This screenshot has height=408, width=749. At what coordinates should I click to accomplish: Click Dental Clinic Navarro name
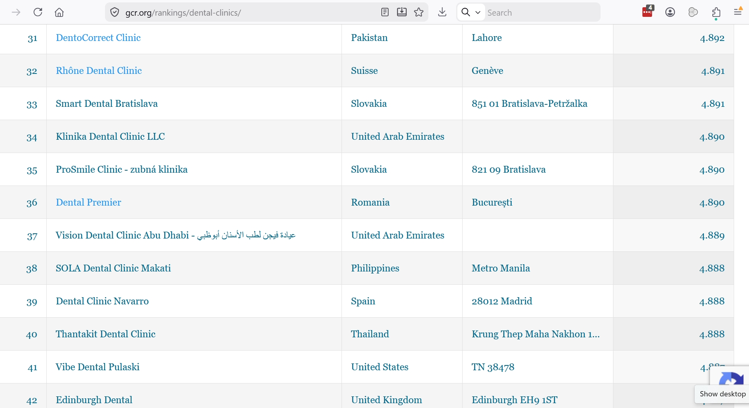[102, 301]
